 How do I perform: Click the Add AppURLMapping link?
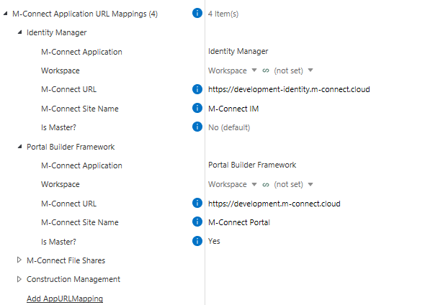[x=65, y=299]
